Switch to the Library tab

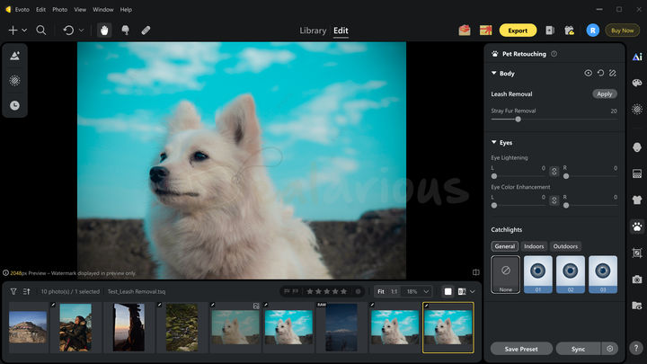pyautogui.click(x=313, y=31)
